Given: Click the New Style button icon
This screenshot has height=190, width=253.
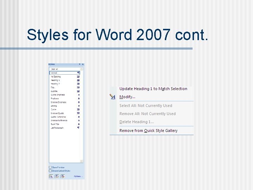Looking at the screenshot, I should point(51,176).
